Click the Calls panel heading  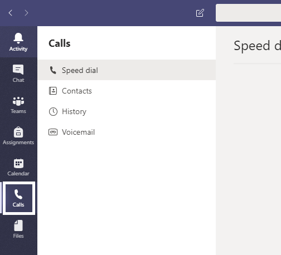click(60, 43)
